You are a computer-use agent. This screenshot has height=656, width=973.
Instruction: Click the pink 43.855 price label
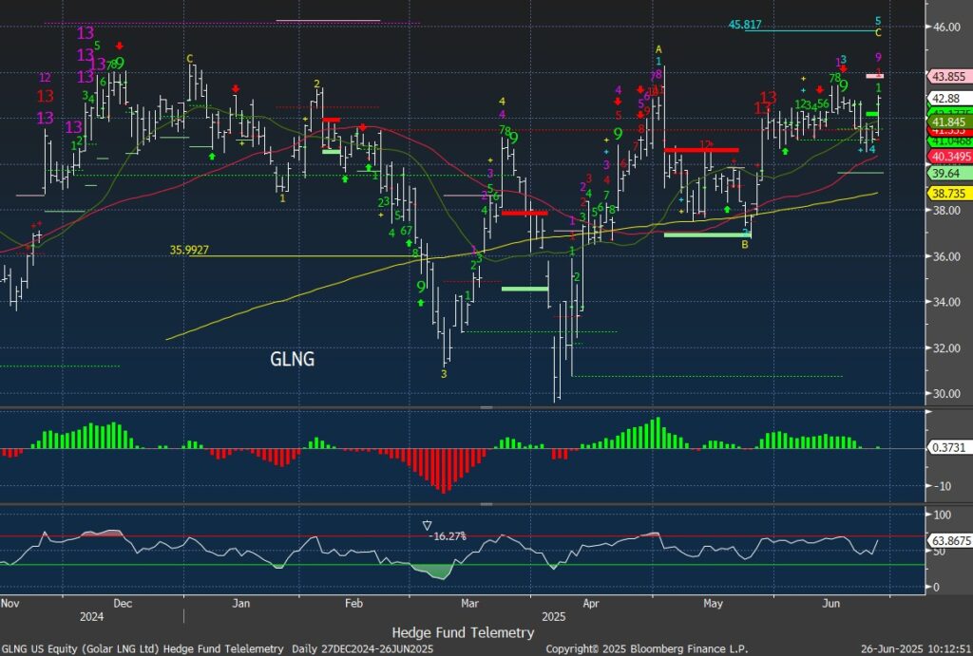949,76
